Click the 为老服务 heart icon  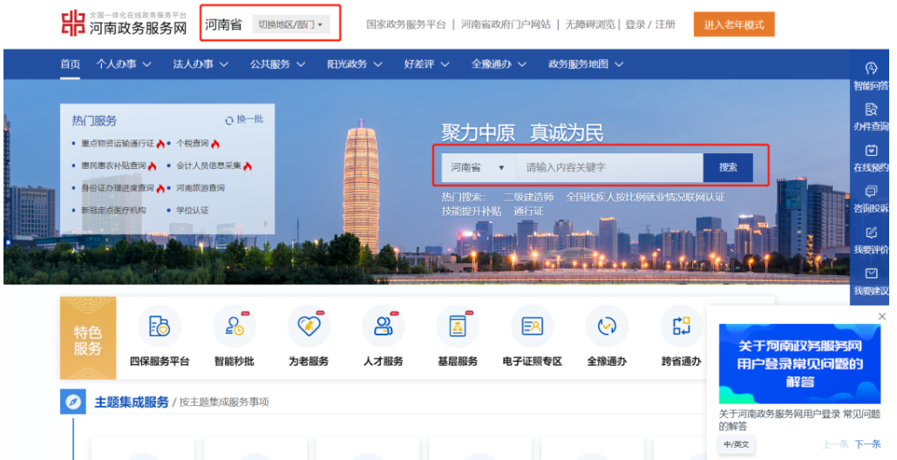[309, 327]
